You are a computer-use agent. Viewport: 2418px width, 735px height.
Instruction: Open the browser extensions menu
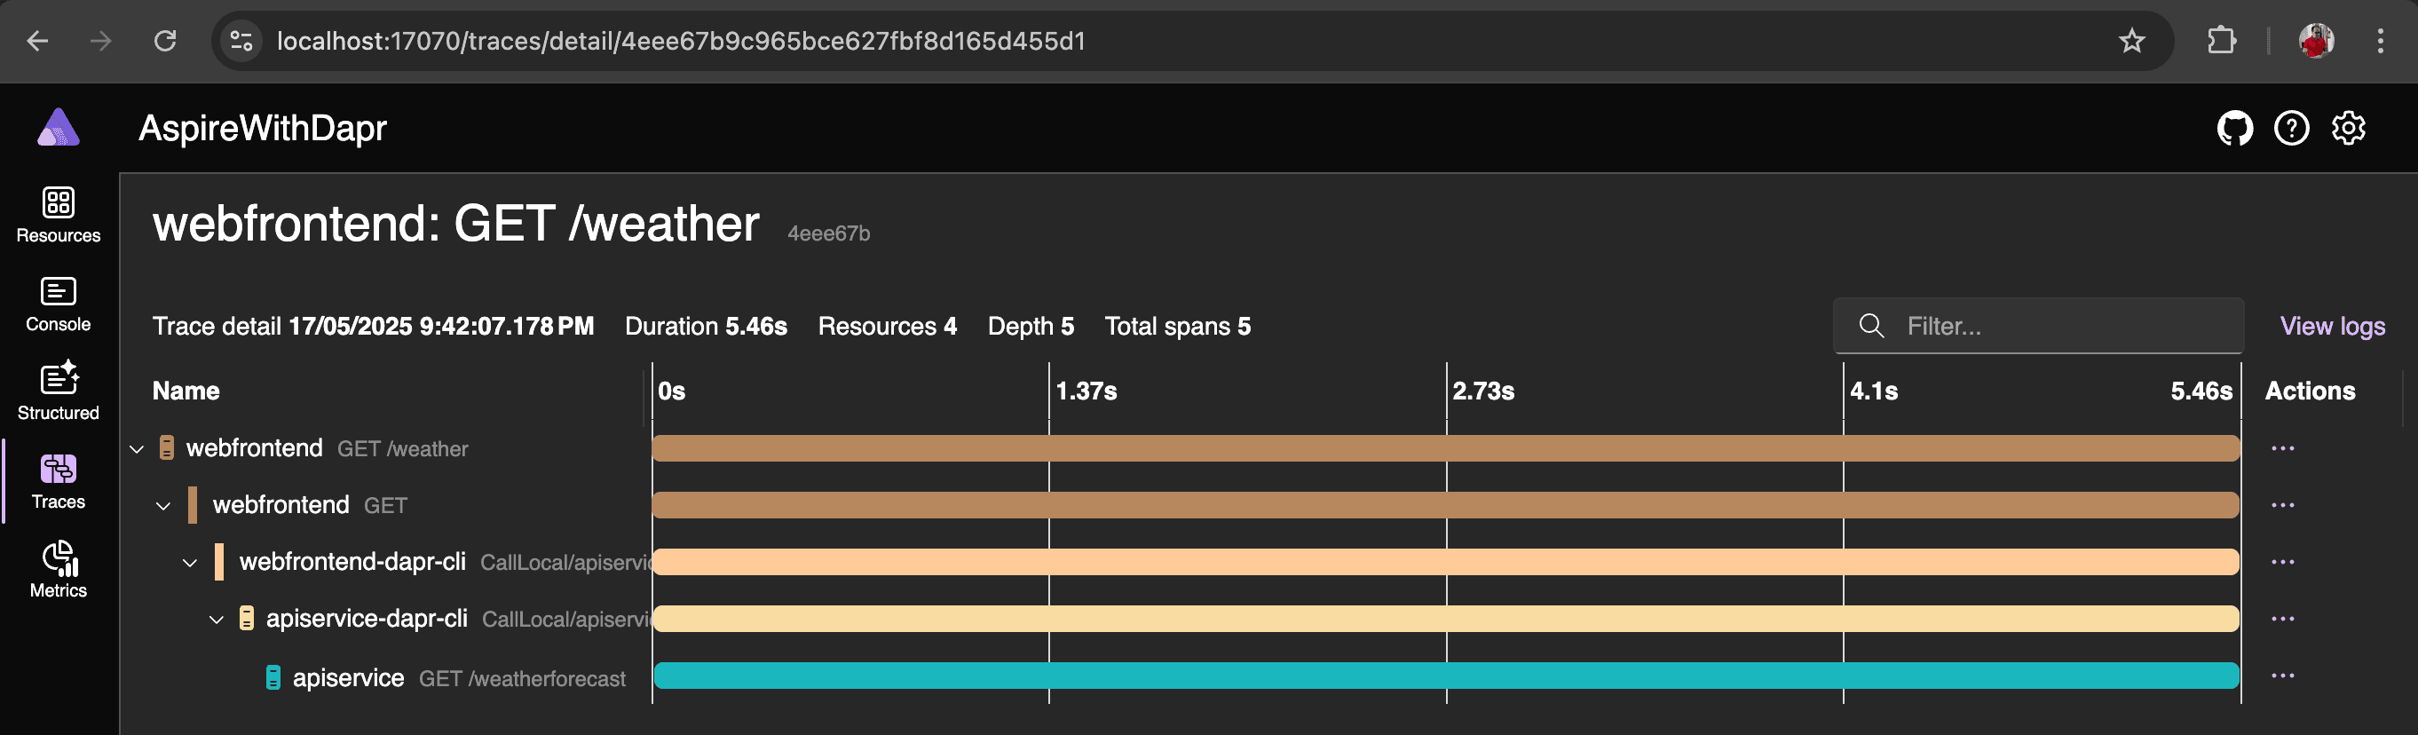point(2221,40)
